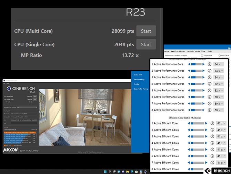Increase 1 Active Performance Core ratio with right arrow
Screen dimensions: 231x174
[203, 64]
